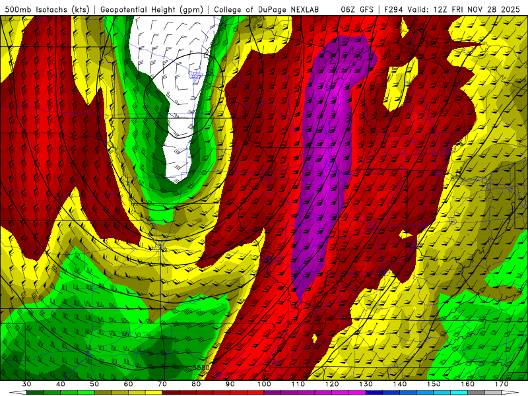Click the 170 value on the color scale

502,384
